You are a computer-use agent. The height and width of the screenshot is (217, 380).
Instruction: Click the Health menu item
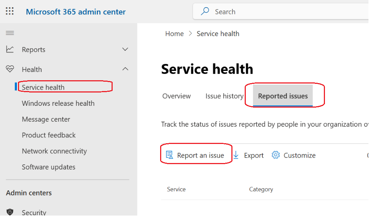pos(32,69)
